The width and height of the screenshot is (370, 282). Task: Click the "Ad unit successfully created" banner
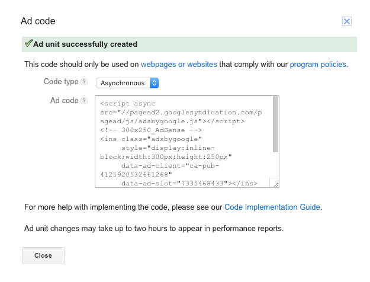[x=189, y=44]
